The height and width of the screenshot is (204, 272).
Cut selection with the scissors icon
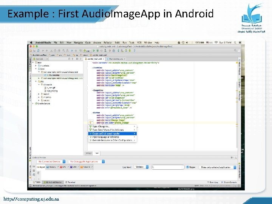point(51,51)
